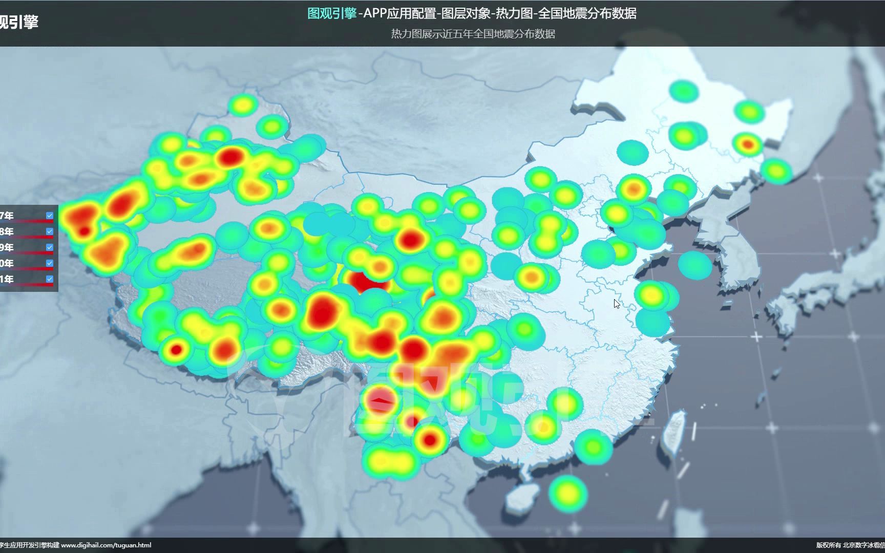Toggle the 2017年 checkbox off
This screenshot has width=885, height=553.
point(50,216)
